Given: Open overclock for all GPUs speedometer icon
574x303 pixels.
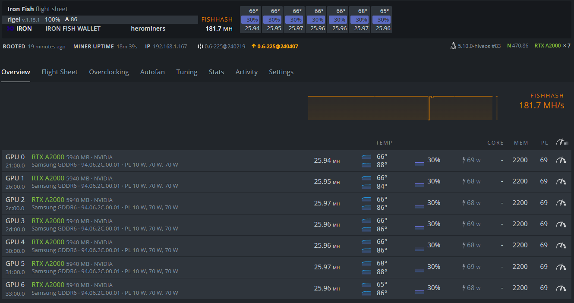Looking at the screenshot, I should point(562,142).
